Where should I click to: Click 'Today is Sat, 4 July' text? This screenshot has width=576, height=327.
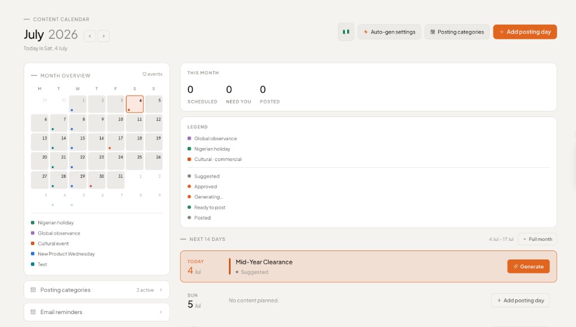(x=46, y=48)
